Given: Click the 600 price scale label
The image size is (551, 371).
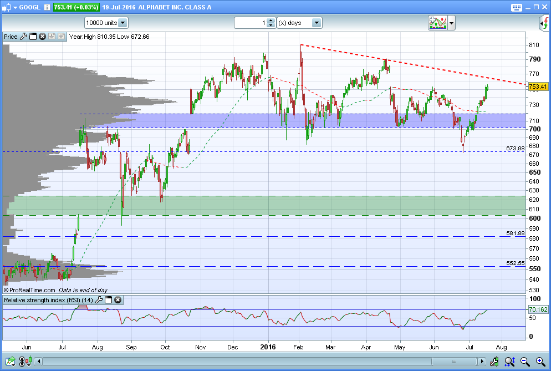Looking at the screenshot, I should tap(535, 218).
